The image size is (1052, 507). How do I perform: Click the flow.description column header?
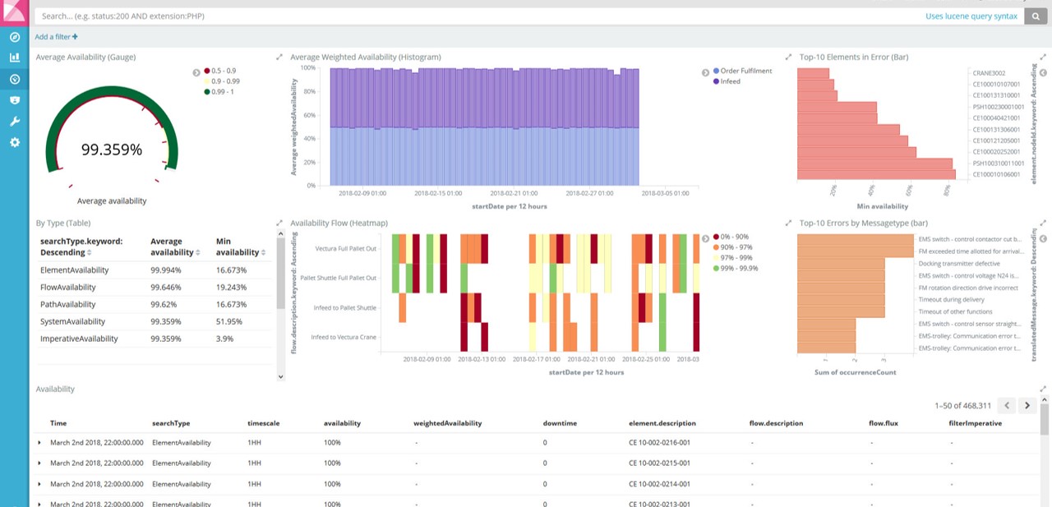pyautogui.click(x=776, y=423)
